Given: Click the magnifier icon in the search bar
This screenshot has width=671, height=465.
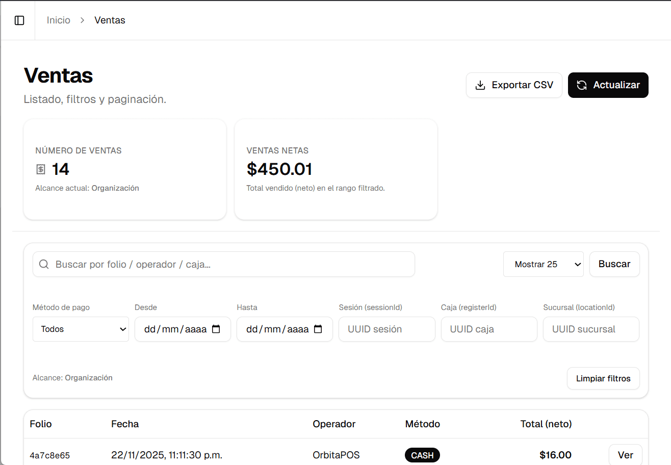Looking at the screenshot, I should click(x=44, y=264).
